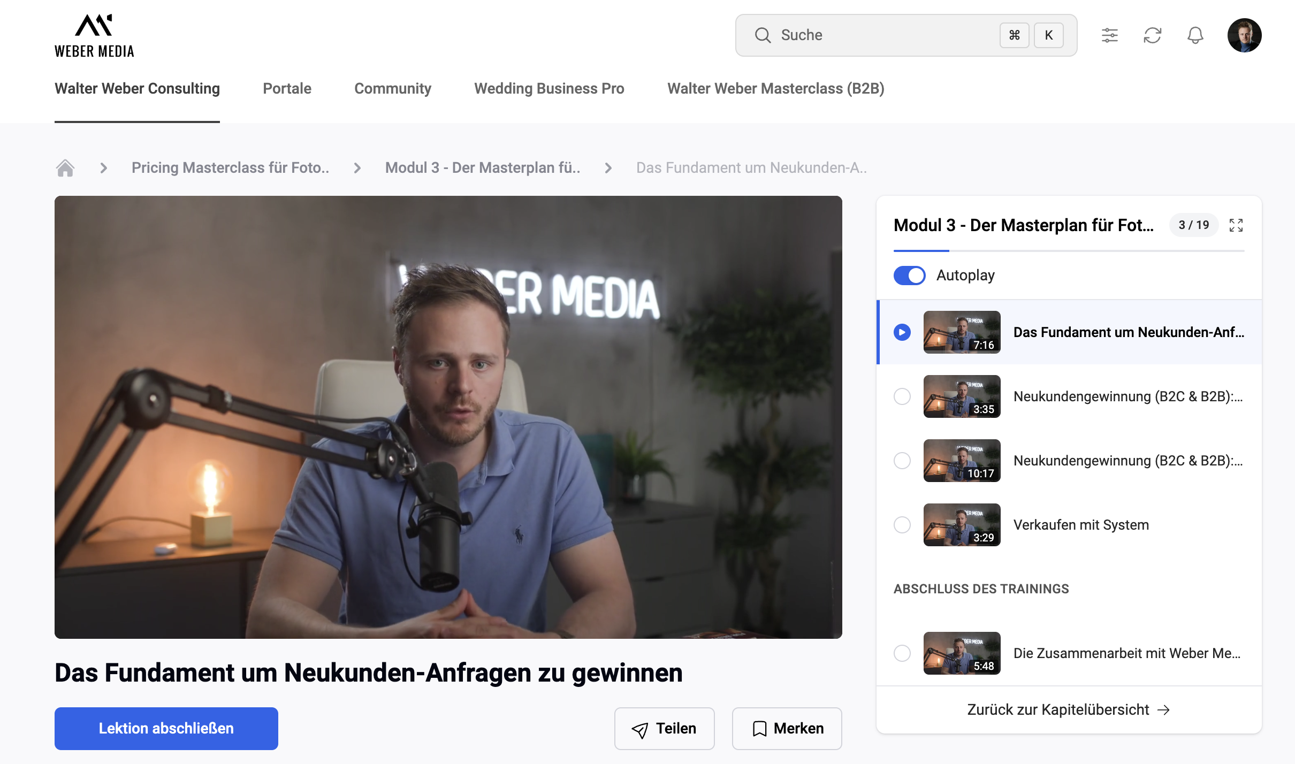The width and height of the screenshot is (1295, 764).
Task: Mark the Verkaufen mit System lesson circle
Action: tap(902, 525)
